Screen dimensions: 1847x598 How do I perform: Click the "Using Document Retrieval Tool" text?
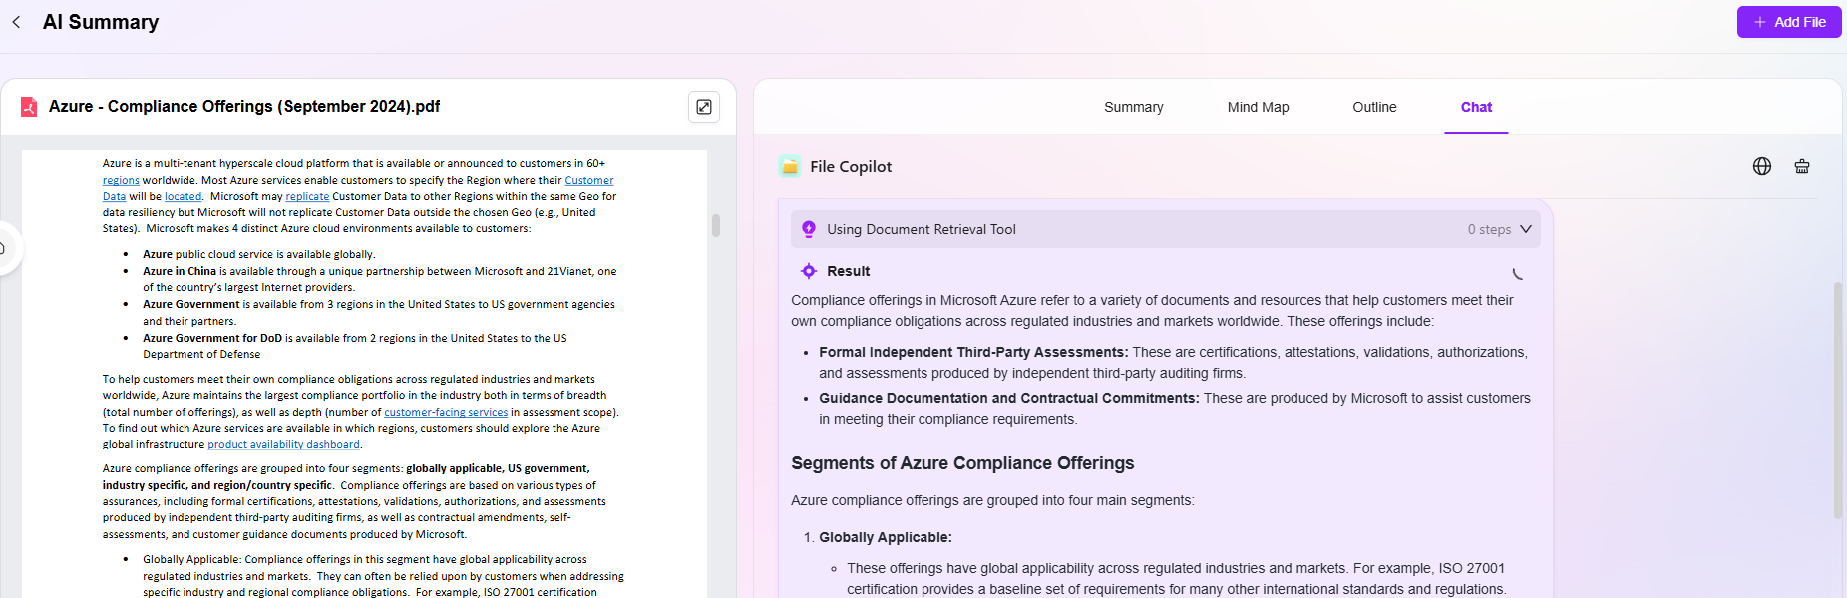922,229
